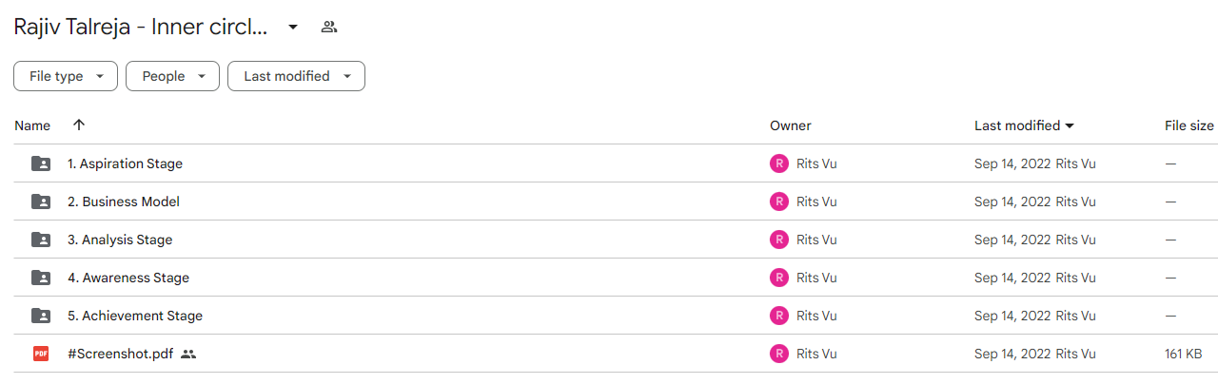1218x384 pixels.
Task: Open the folder title dropdown arrow
Action: [293, 27]
